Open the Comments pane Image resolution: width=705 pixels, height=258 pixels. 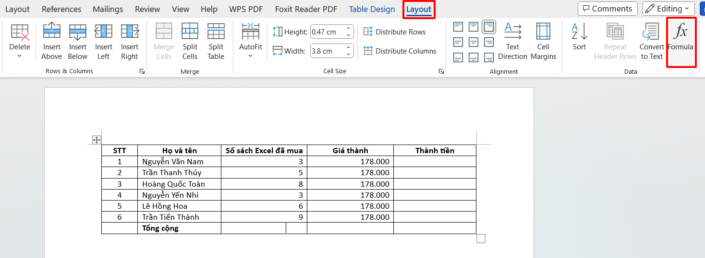click(608, 9)
